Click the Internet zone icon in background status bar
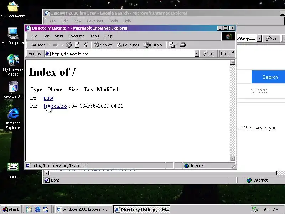The height and width of the screenshot is (214, 285). tap(249, 180)
